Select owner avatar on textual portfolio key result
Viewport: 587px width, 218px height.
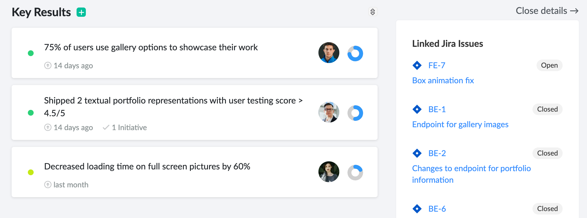(x=329, y=112)
